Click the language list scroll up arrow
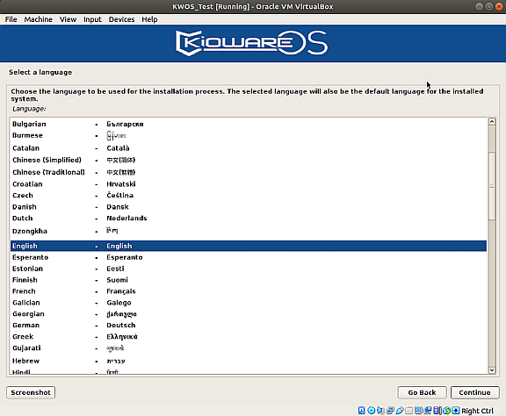506x416 pixels. coord(492,121)
